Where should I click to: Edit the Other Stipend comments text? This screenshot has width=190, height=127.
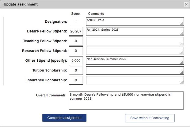(134, 61)
